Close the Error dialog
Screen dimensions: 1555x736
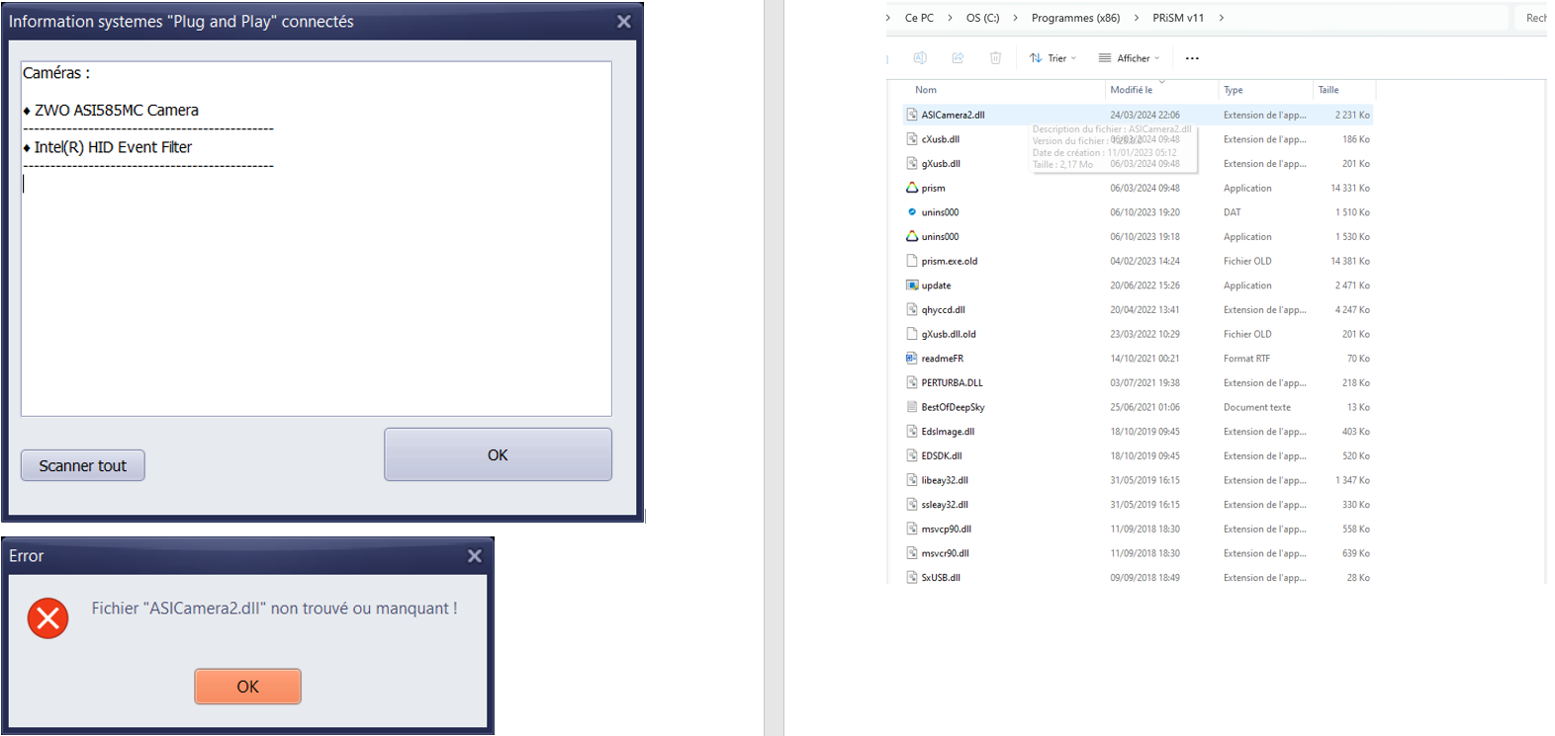pyautogui.click(x=475, y=556)
